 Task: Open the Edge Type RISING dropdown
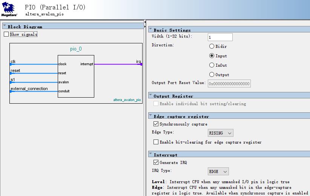tap(221, 133)
